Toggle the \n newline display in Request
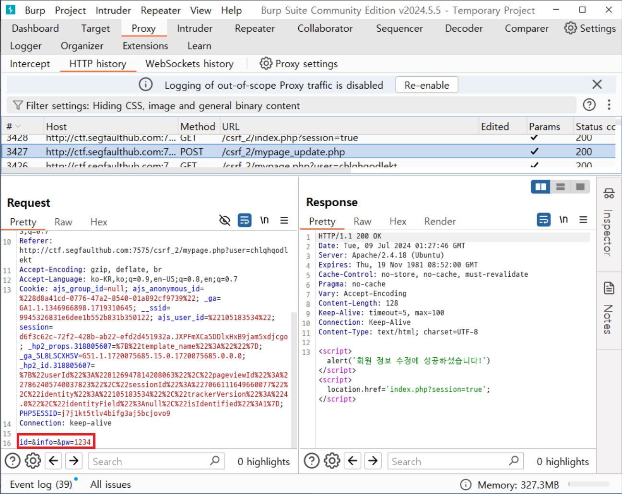 click(x=264, y=220)
